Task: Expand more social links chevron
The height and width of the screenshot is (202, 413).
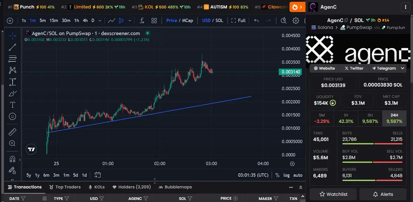Action: coord(402,68)
